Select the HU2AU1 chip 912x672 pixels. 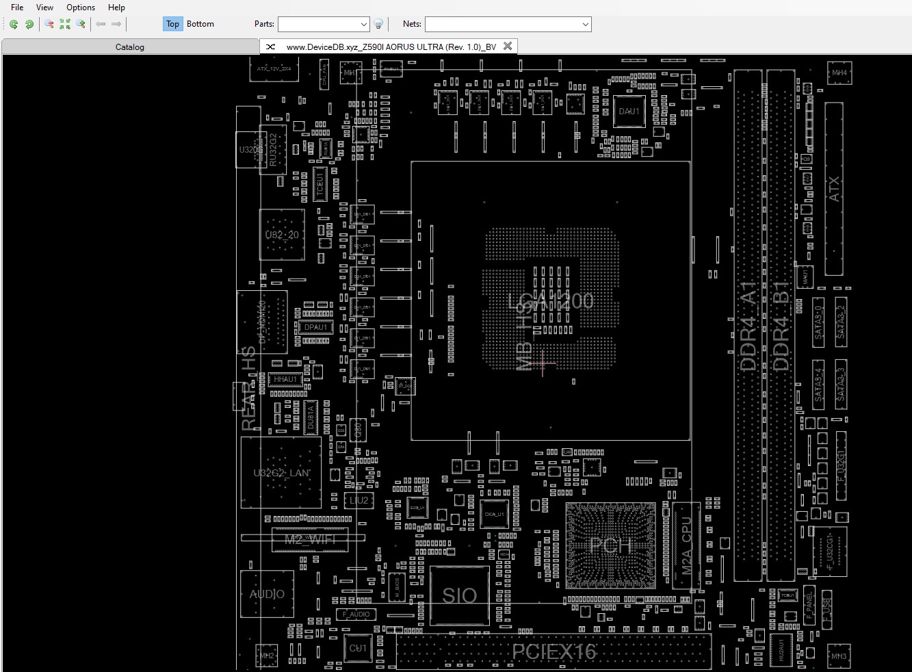(781, 650)
